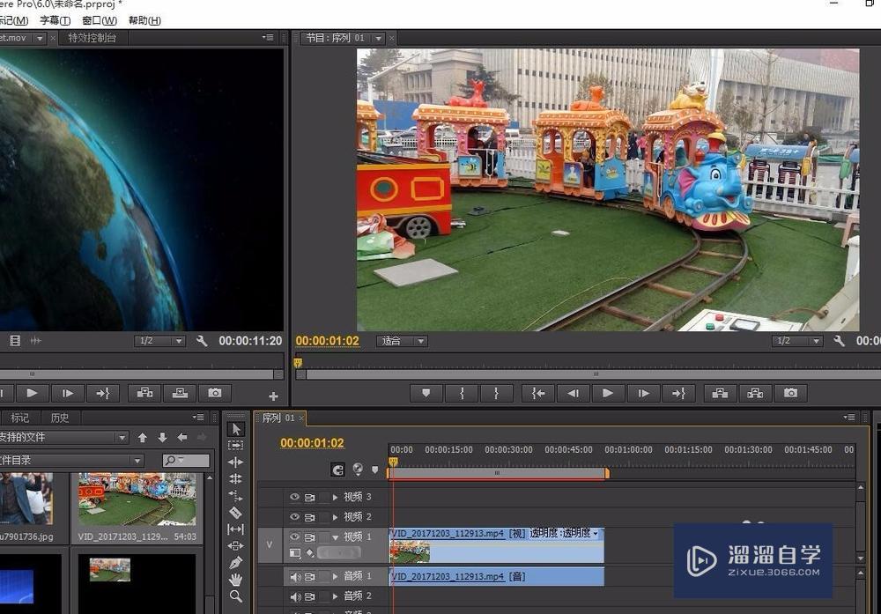Select the Track Select tool
Image resolution: width=881 pixels, height=614 pixels.
click(x=236, y=445)
